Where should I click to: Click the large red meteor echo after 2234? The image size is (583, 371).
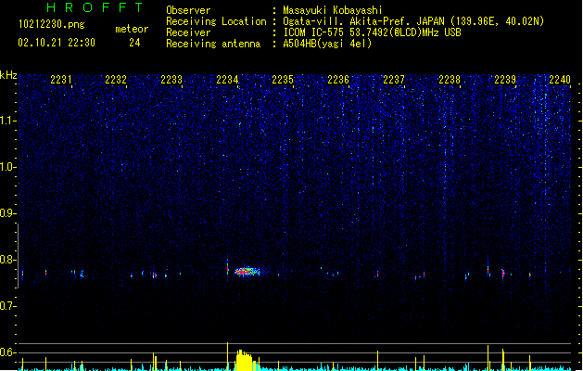247,271
